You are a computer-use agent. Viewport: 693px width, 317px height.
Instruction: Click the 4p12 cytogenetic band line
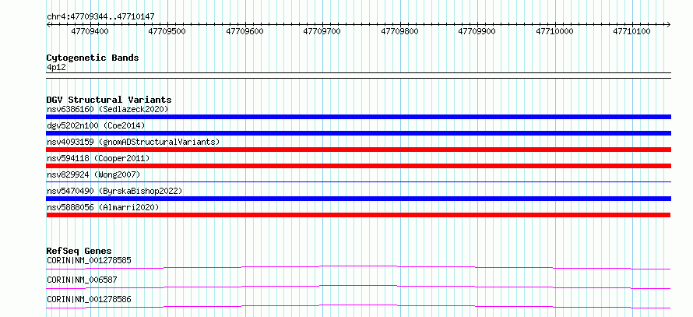point(358,75)
